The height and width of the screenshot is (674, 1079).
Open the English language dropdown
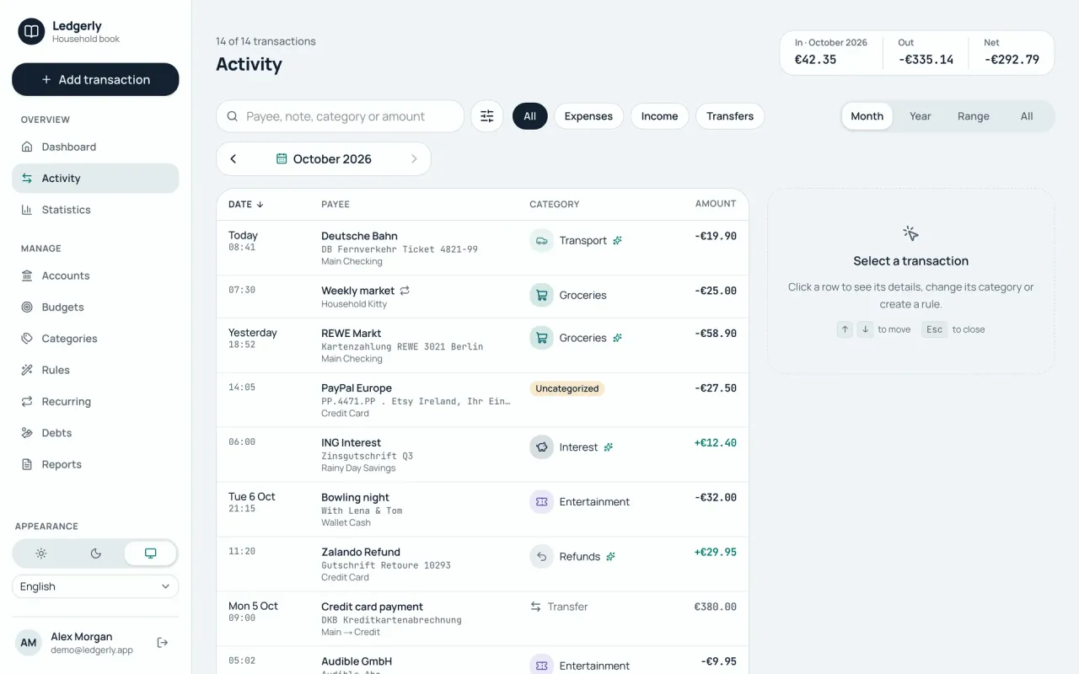tap(95, 586)
